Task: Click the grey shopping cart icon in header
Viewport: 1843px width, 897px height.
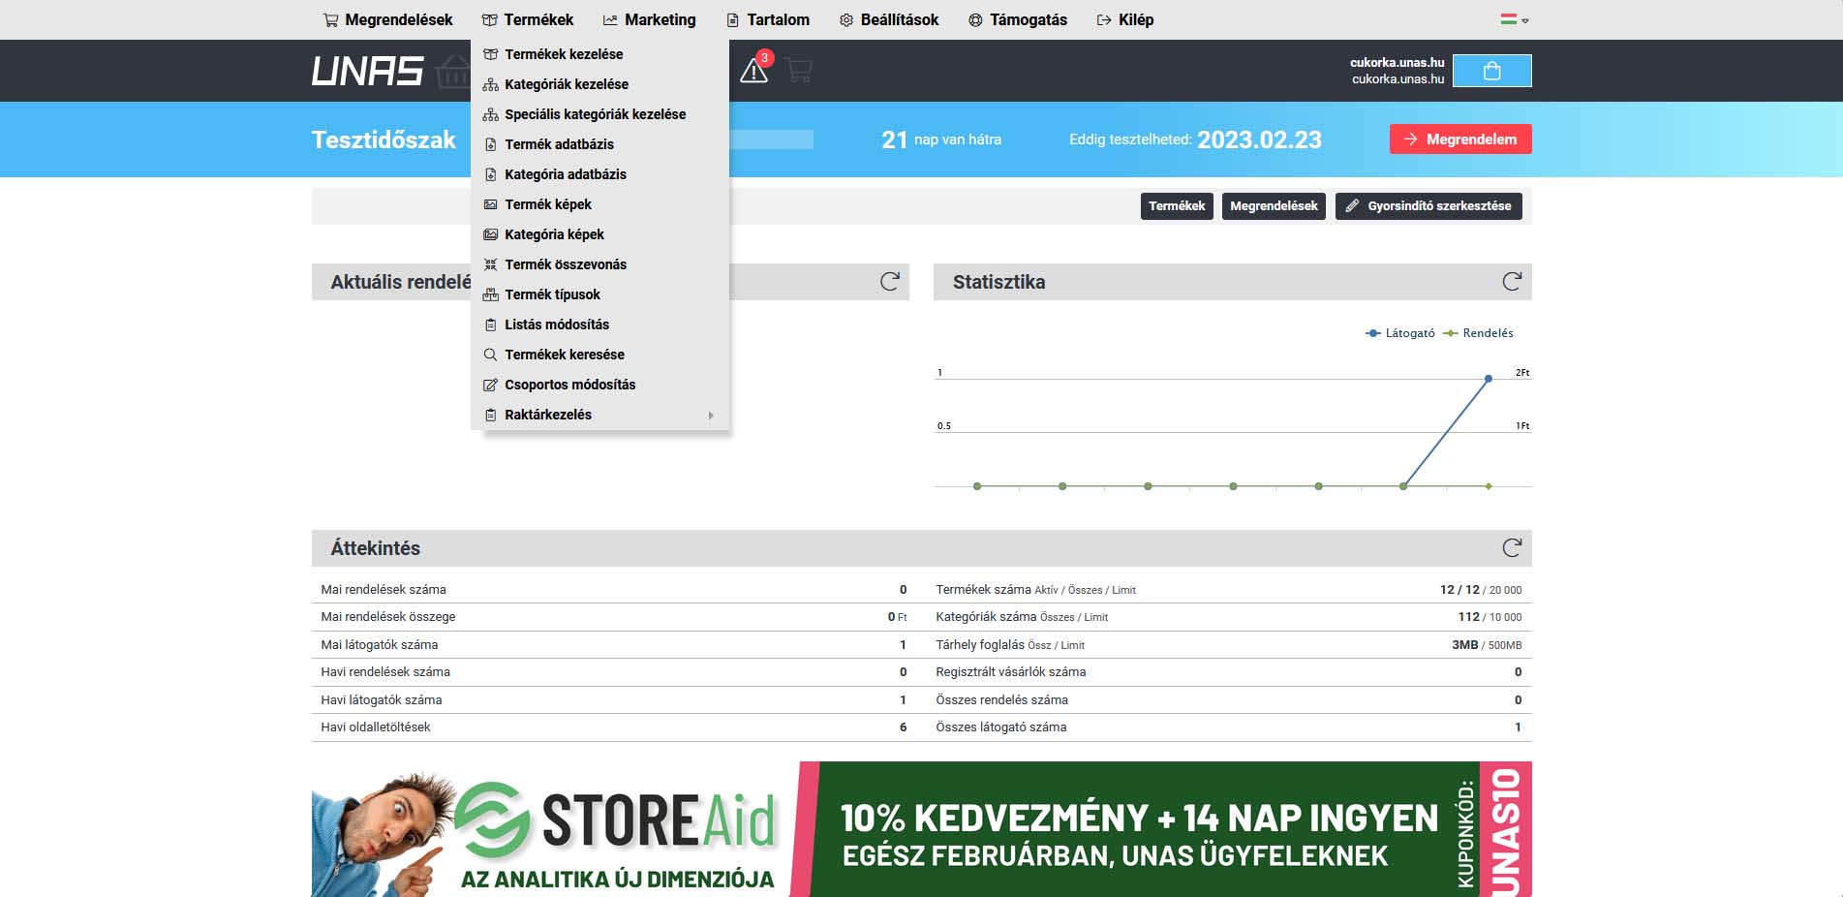Action: tap(799, 71)
